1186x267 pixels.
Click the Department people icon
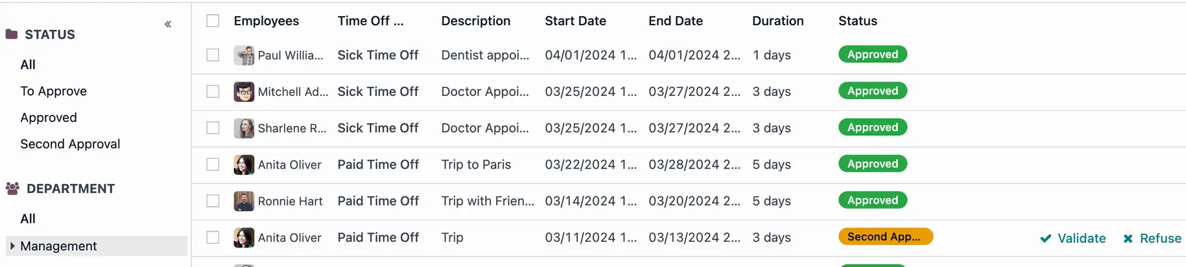tap(12, 189)
